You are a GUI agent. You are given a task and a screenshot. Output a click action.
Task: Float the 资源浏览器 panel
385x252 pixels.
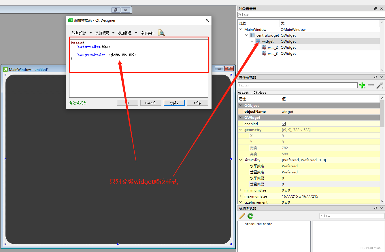click(x=375, y=208)
